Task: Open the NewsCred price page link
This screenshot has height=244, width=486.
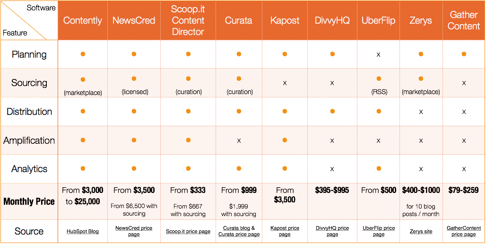Action: [134, 231]
